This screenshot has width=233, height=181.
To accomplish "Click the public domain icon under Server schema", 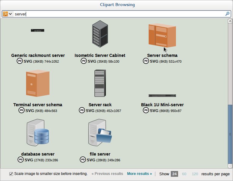I will 146,61.
